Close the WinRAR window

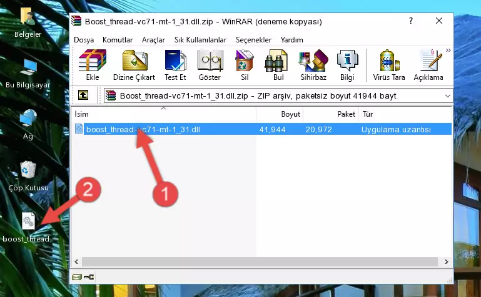[439, 21]
